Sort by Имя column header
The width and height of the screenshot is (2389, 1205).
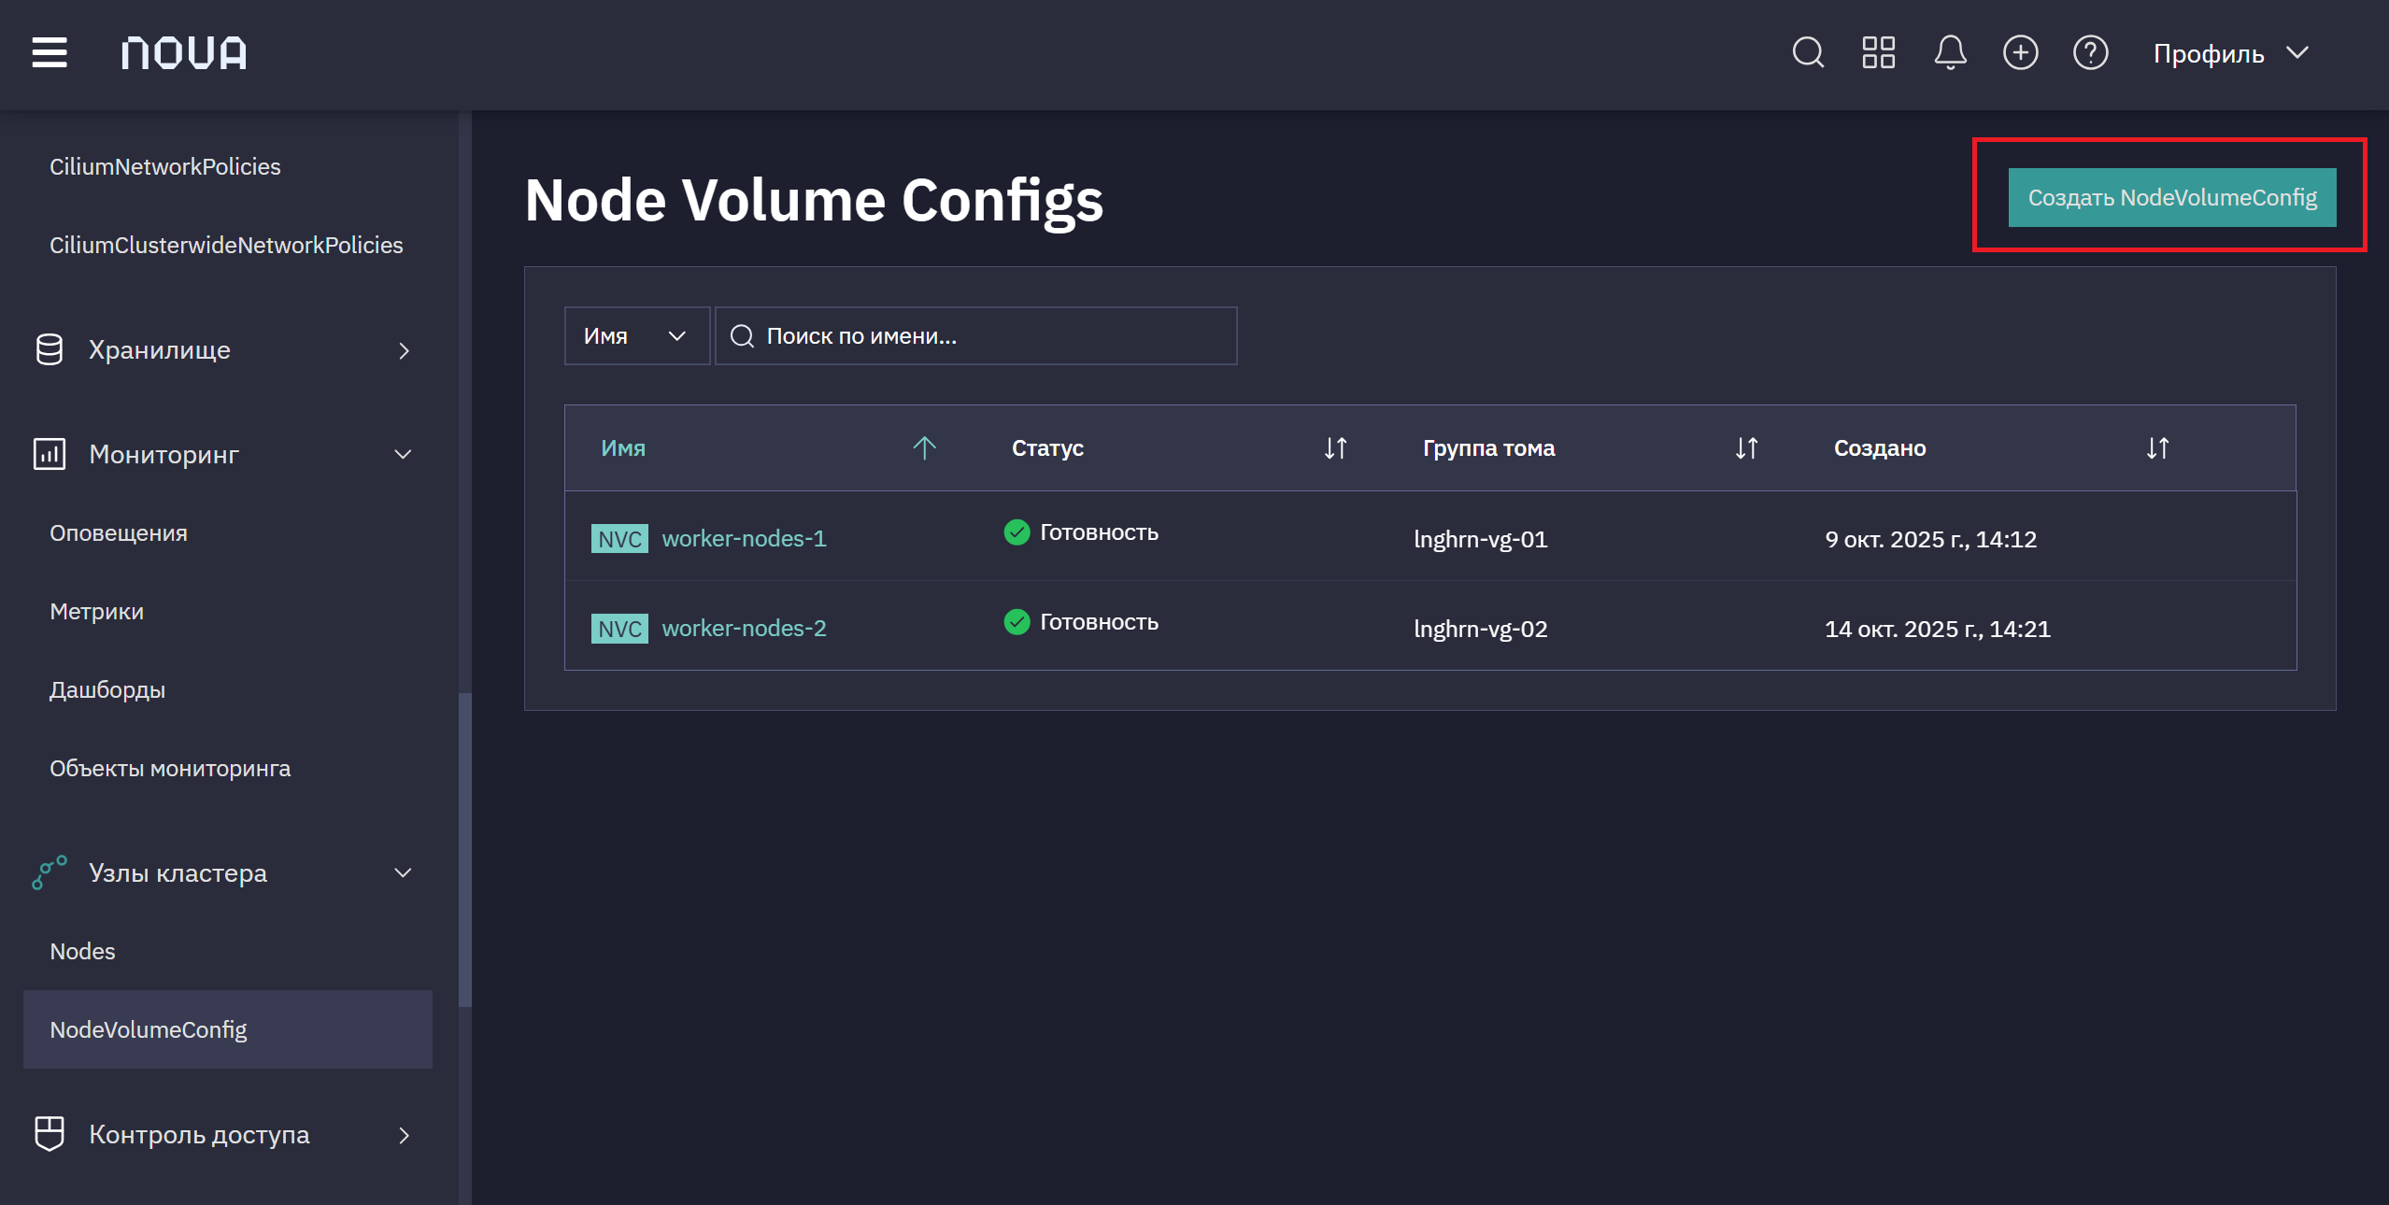tap(623, 447)
